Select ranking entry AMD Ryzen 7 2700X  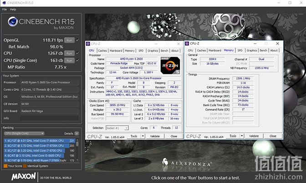(x=39, y=160)
